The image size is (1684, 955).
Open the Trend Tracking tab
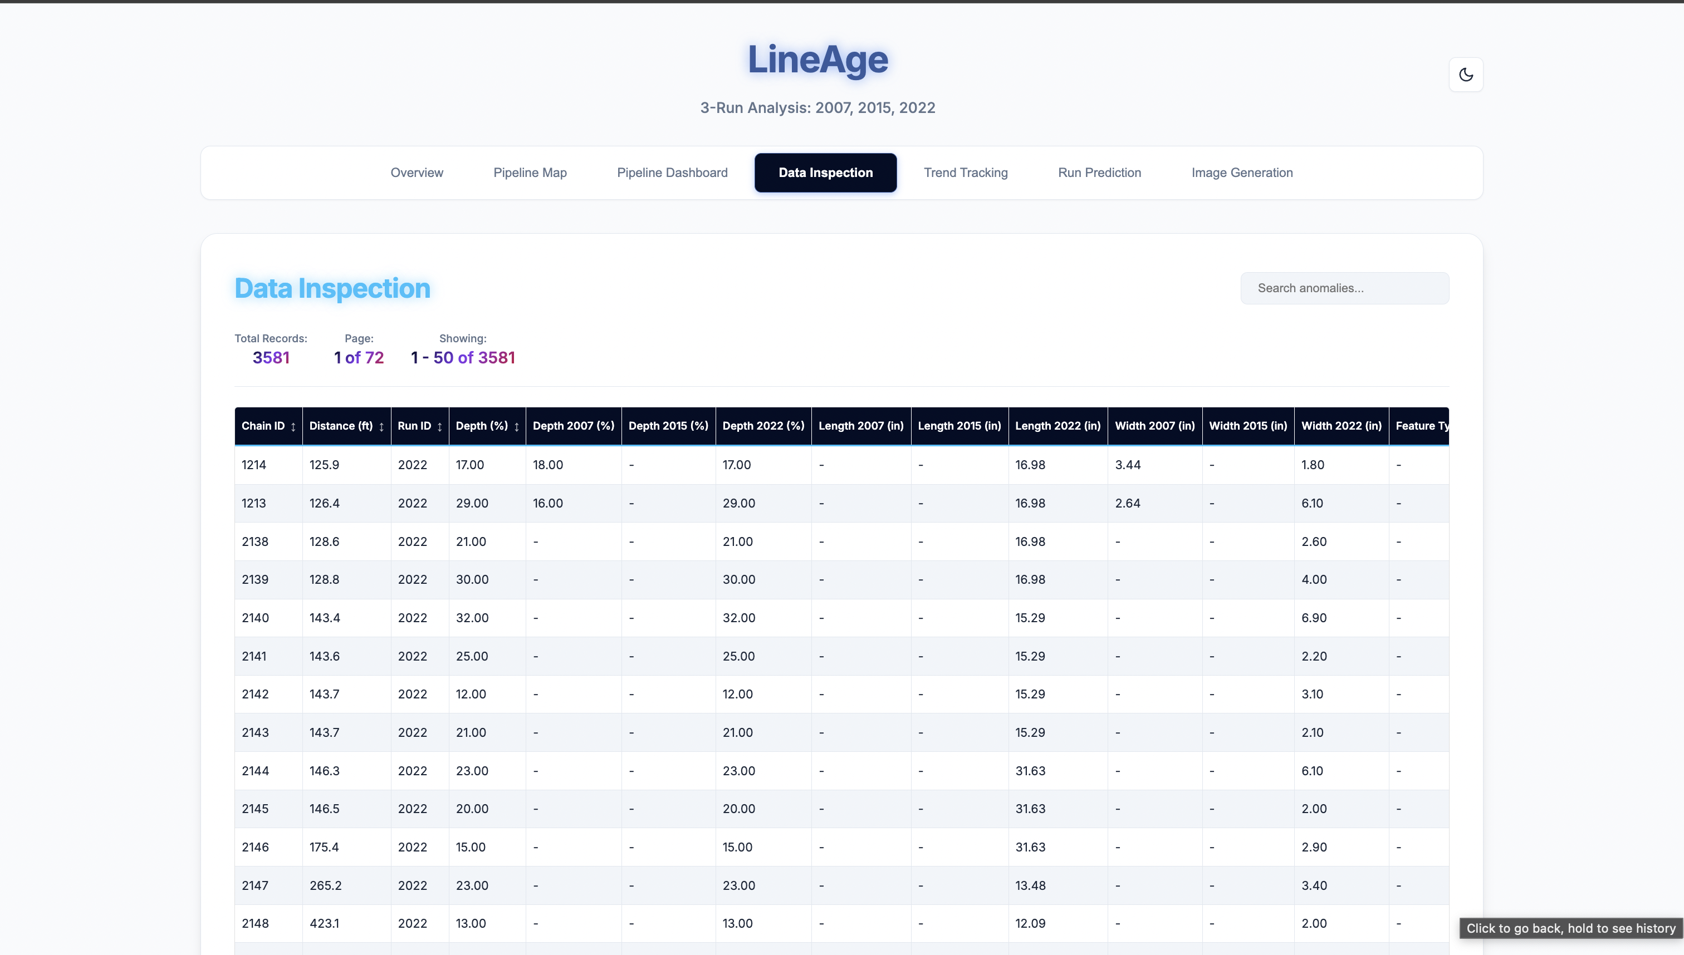coord(966,173)
